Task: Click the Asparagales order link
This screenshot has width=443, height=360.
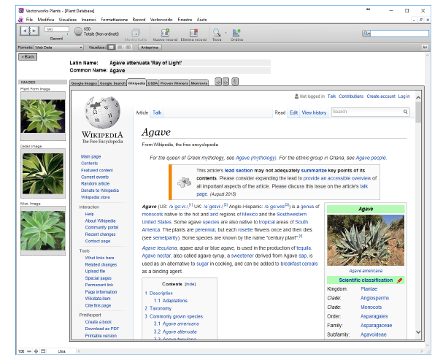Action: (x=374, y=316)
